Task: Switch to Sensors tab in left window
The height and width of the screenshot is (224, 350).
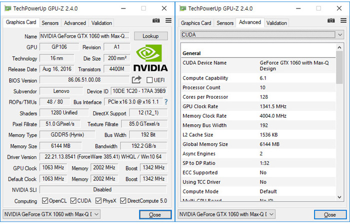Action: (50, 23)
